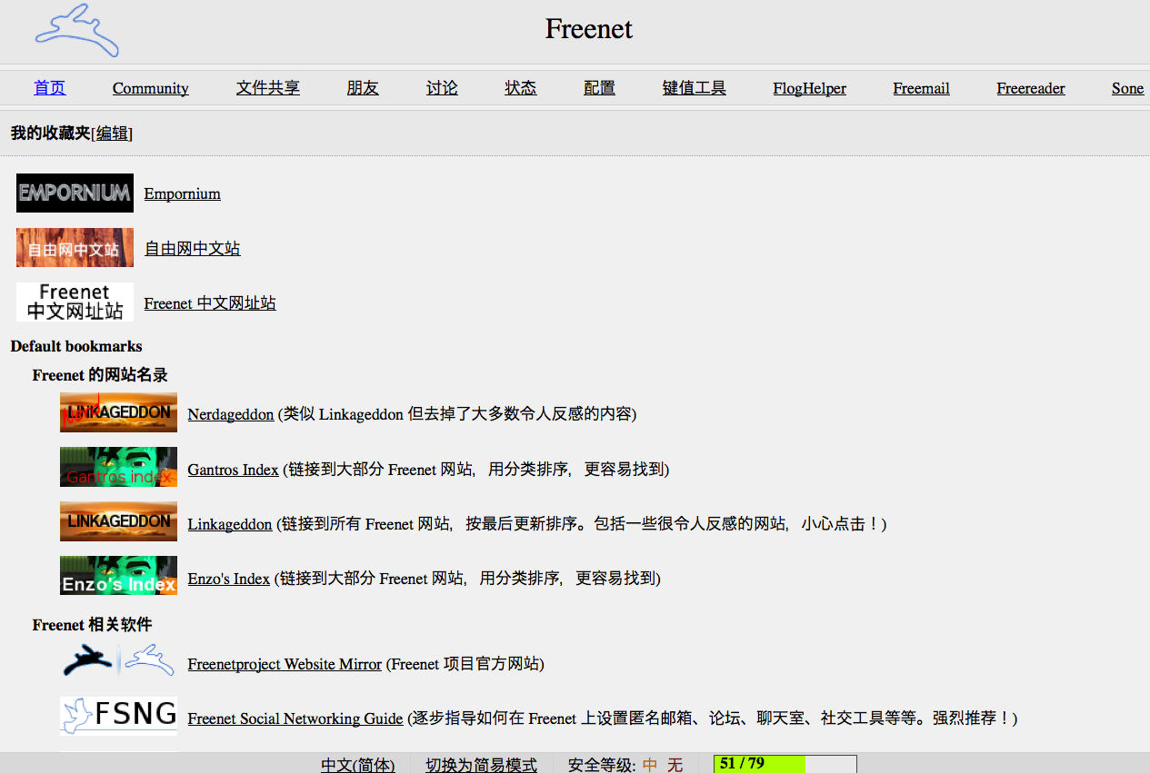Open Freenet Social Networking Guide link

(295, 718)
